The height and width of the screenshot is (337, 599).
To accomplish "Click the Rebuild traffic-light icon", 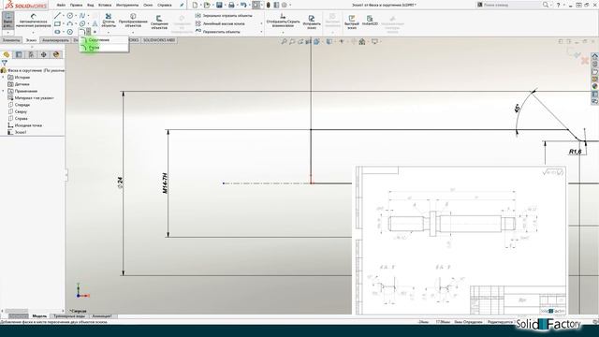I will [269, 5].
